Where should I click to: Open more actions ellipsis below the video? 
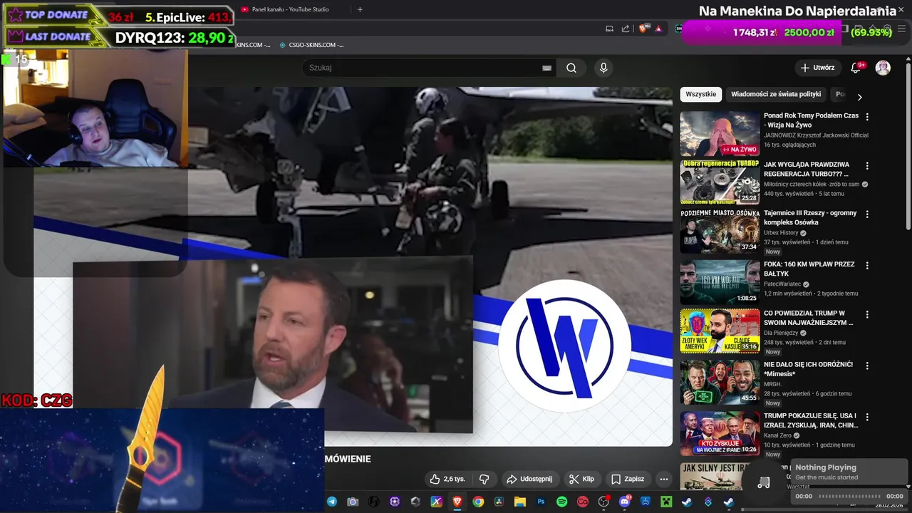click(x=663, y=479)
